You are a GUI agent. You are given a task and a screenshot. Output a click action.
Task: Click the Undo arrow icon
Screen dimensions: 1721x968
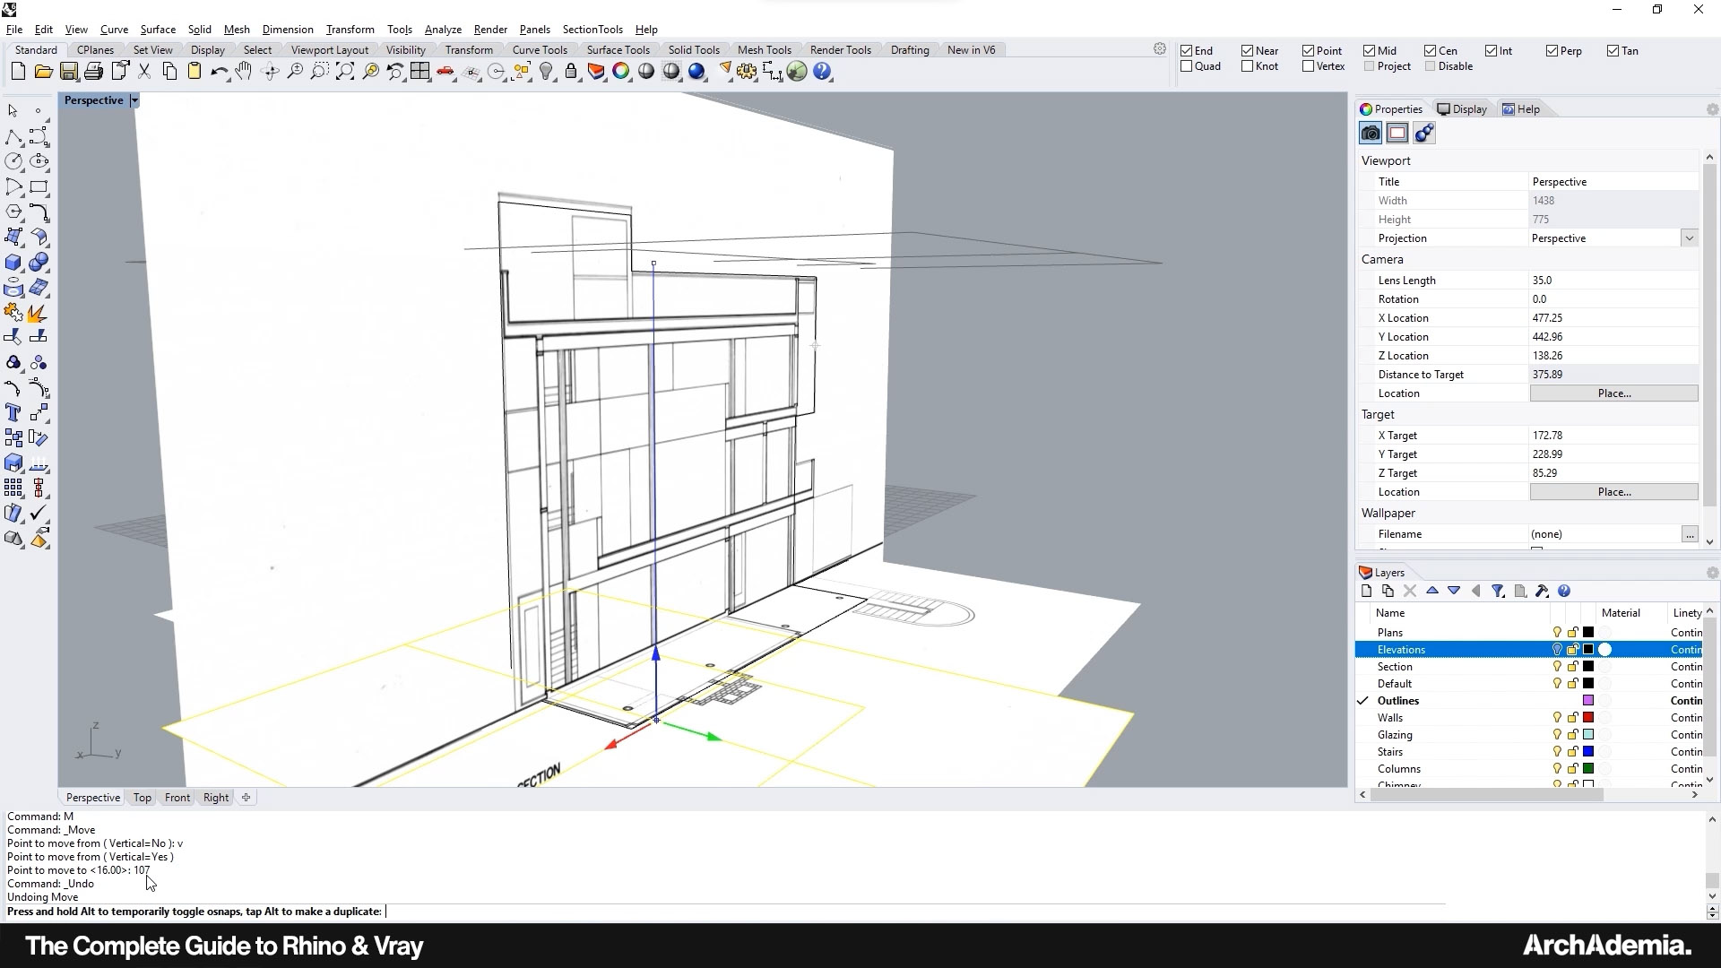point(218,72)
